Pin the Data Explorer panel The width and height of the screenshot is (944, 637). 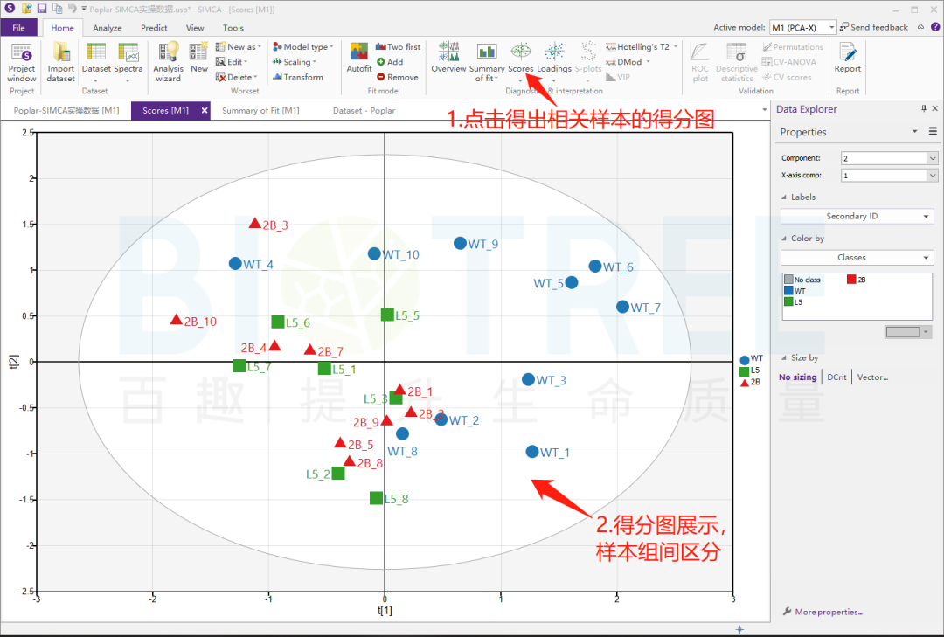click(x=923, y=109)
